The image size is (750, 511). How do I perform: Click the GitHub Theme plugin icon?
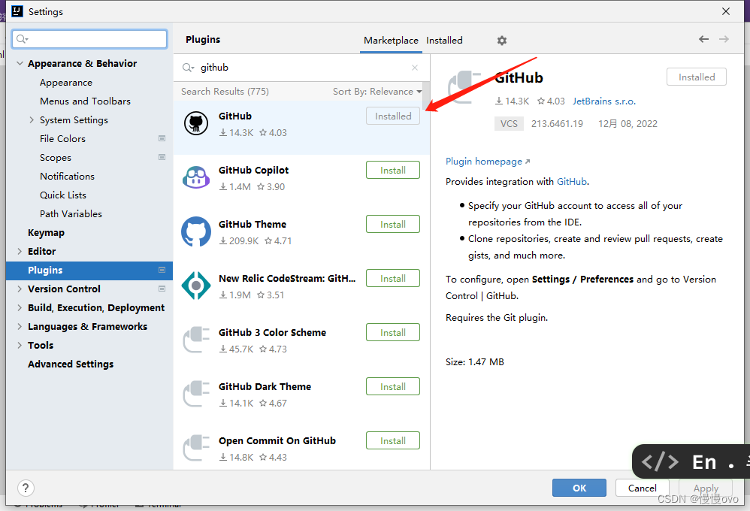tap(196, 231)
